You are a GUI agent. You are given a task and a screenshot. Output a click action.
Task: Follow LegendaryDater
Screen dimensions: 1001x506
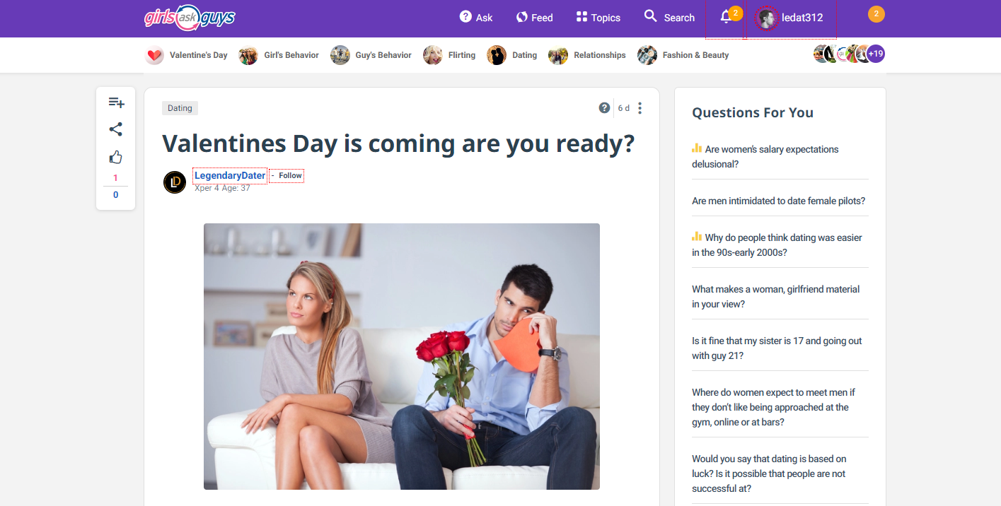pyautogui.click(x=290, y=175)
